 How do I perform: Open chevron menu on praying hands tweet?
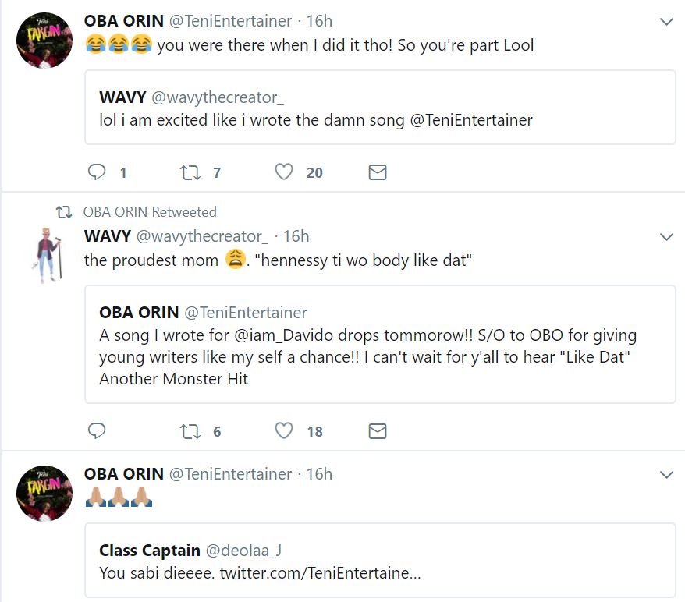point(666,475)
